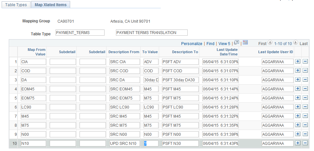Show next rows with right arrow
The image size is (314, 151).
[x=295, y=43]
